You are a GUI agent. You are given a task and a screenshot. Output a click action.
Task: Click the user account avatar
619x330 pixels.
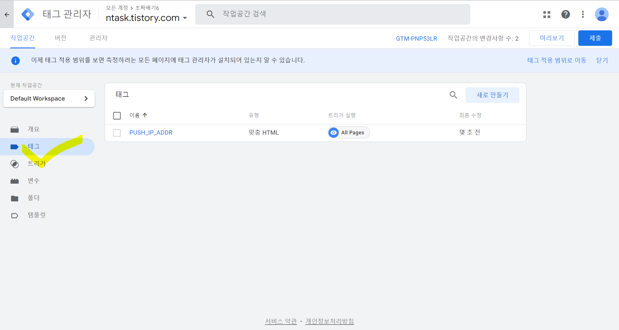602,14
